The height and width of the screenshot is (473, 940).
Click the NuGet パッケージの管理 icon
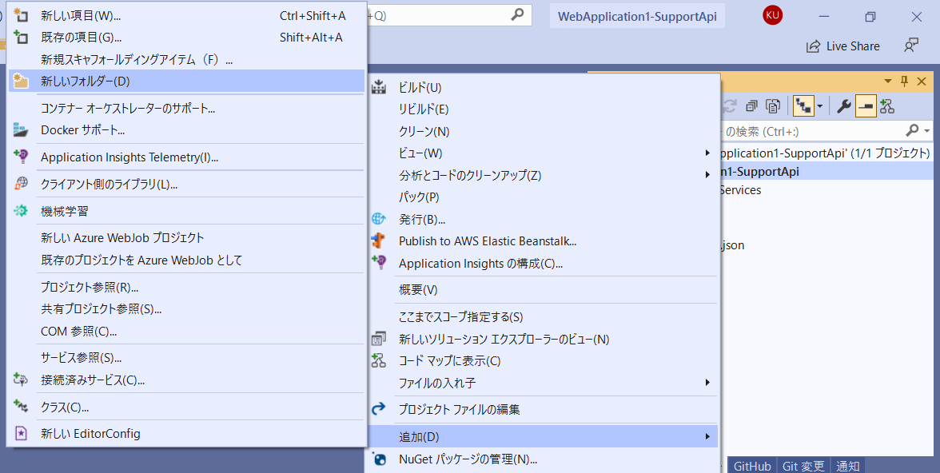click(378, 459)
